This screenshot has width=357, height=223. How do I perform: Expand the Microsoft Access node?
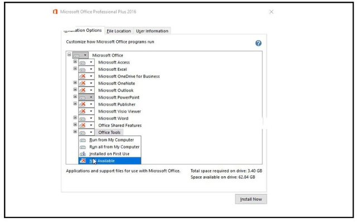pos(75,61)
